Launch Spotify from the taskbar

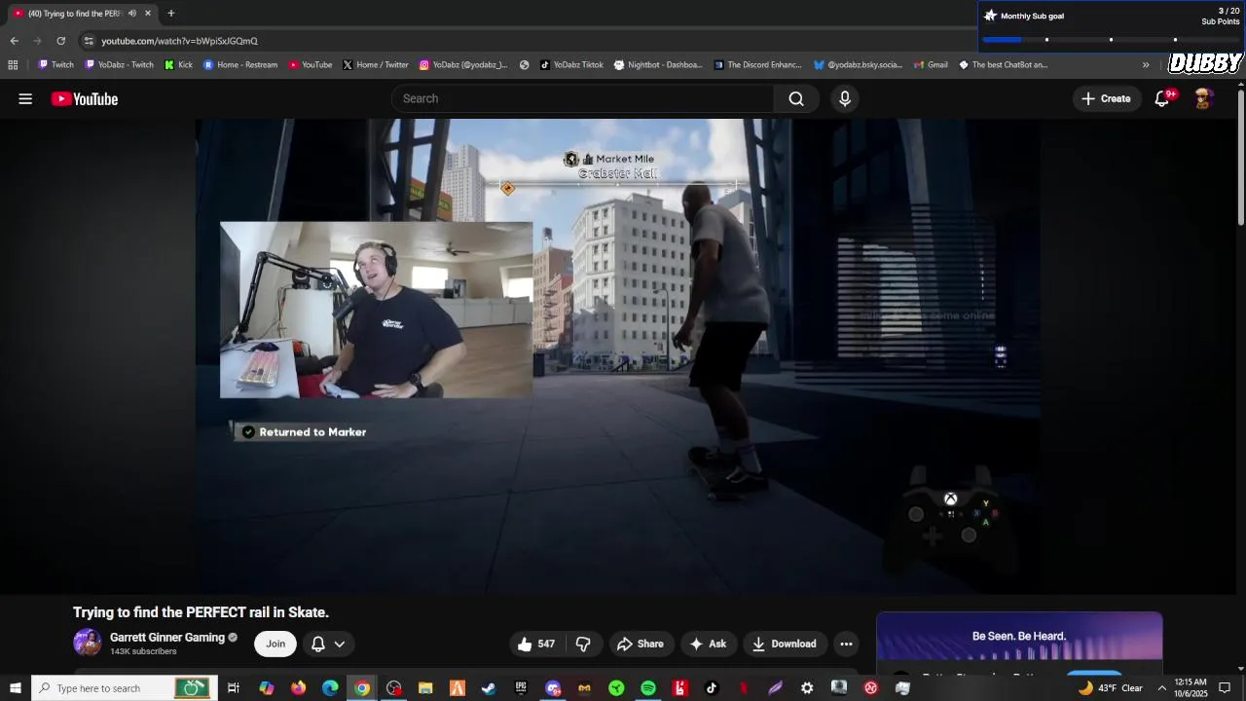point(648,688)
